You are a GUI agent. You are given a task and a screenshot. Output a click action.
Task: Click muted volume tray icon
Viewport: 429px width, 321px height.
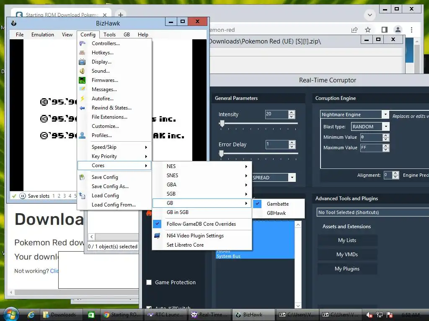pyautogui.click(x=369, y=315)
